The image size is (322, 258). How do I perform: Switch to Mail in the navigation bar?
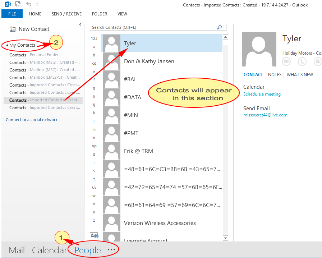coord(17,250)
